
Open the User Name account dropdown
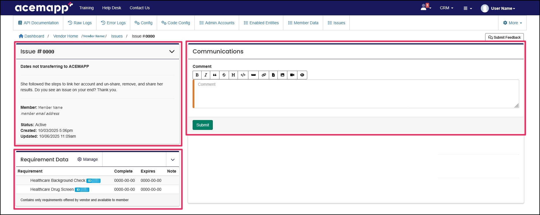[503, 8]
